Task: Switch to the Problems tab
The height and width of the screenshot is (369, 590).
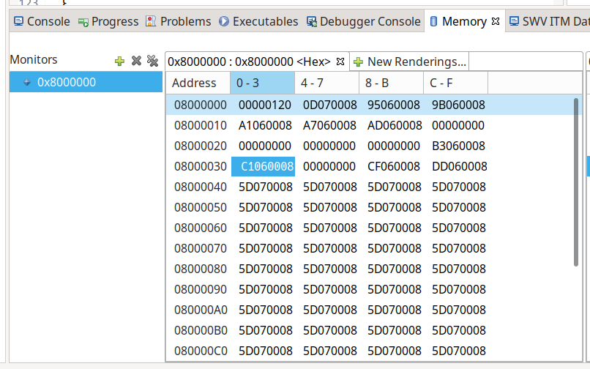Action: 179,21
